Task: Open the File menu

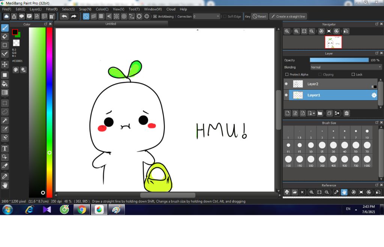Action: point(7,9)
